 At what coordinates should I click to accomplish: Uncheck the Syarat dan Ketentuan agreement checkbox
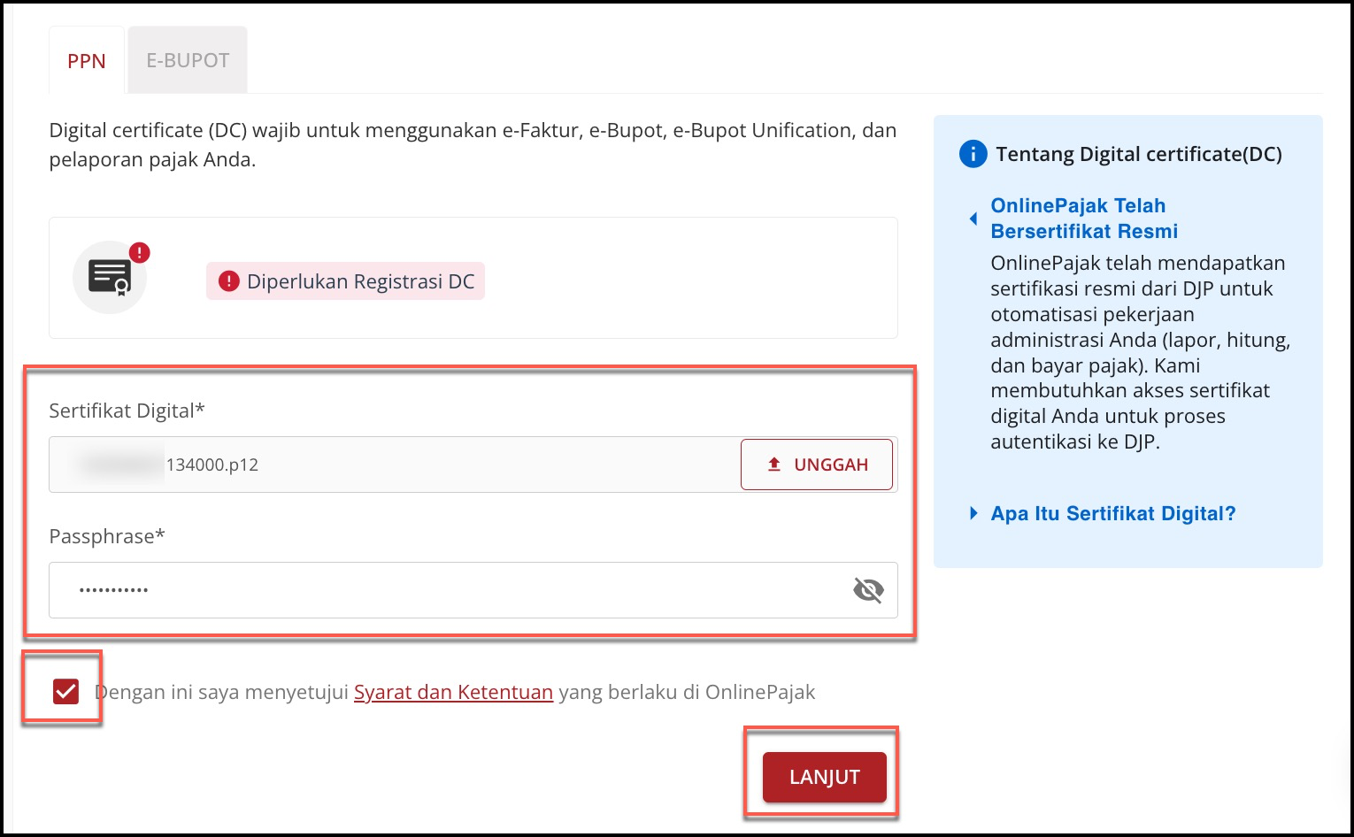(x=65, y=691)
